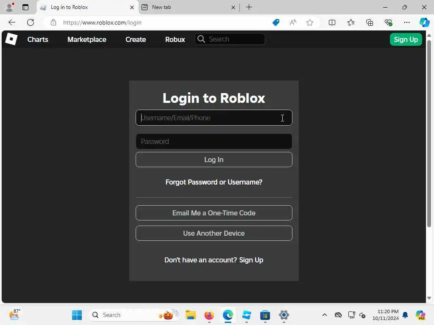Open Windows Start menu

77,315
